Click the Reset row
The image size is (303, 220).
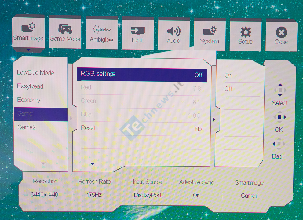141,128
